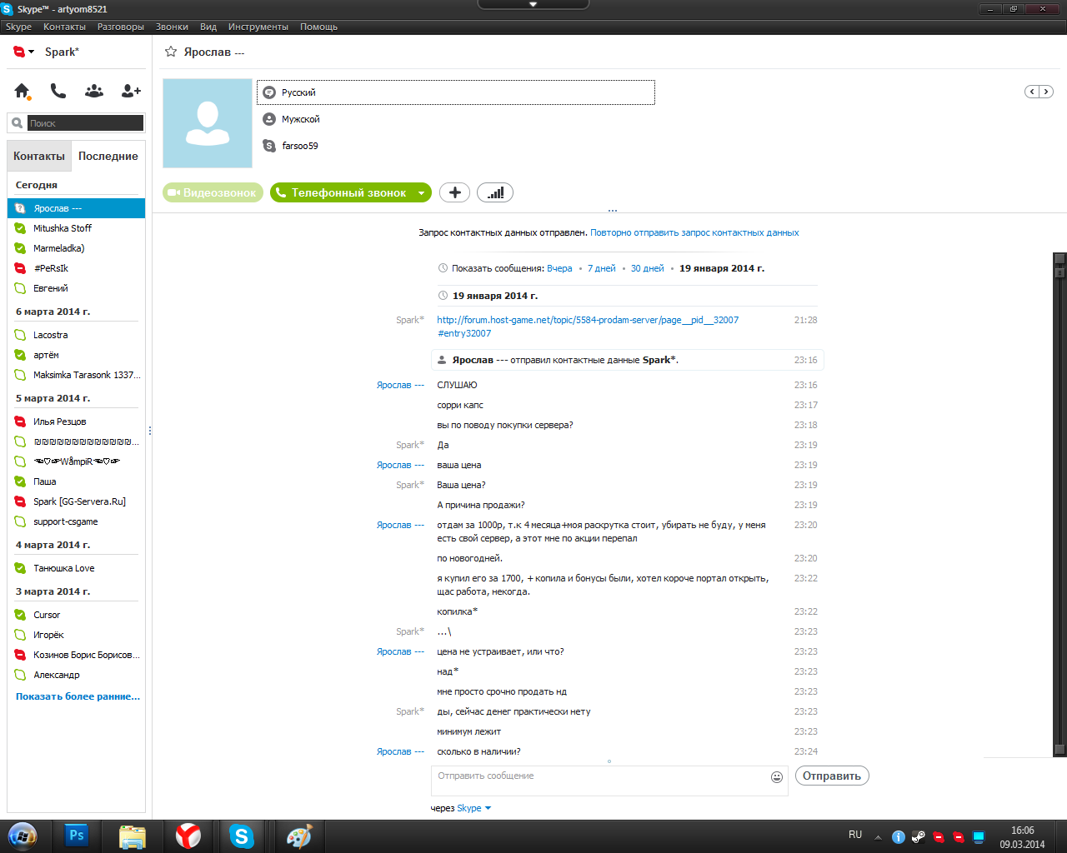Click the language icon beside Русский

tap(269, 92)
